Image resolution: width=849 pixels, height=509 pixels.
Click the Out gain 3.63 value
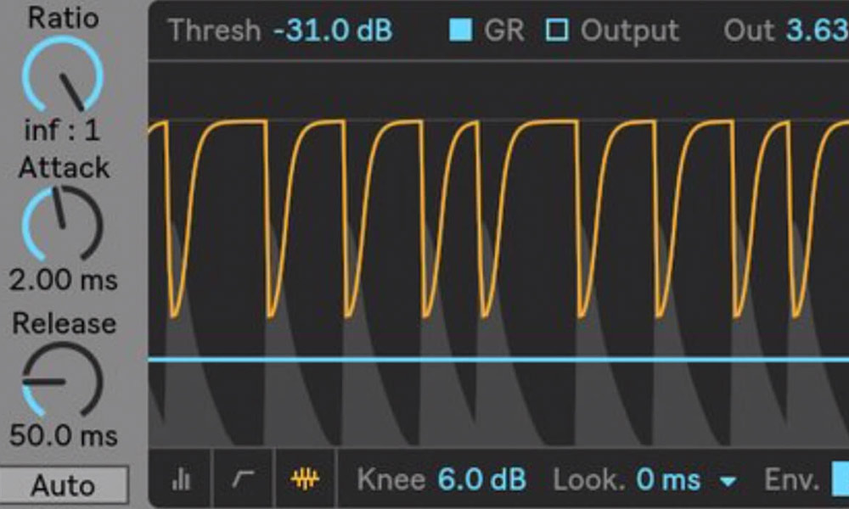817,31
